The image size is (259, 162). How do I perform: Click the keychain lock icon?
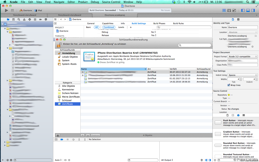(x=59, y=45)
